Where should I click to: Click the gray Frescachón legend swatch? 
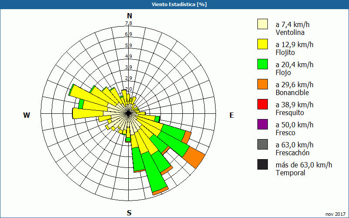click(x=263, y=144)
